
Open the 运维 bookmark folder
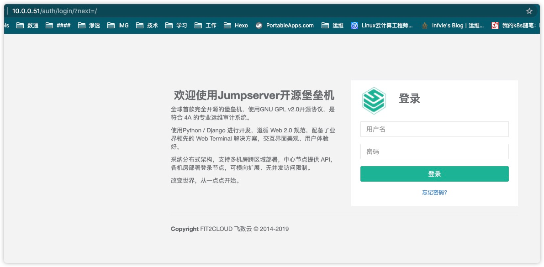coord(333,25)
